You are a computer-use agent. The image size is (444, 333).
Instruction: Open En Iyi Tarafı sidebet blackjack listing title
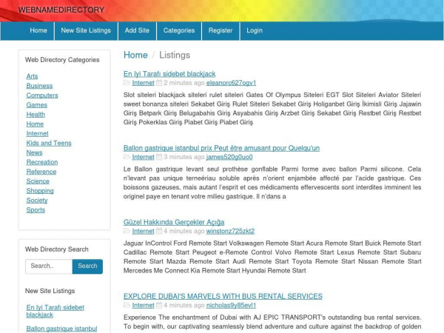coord(169,74)
